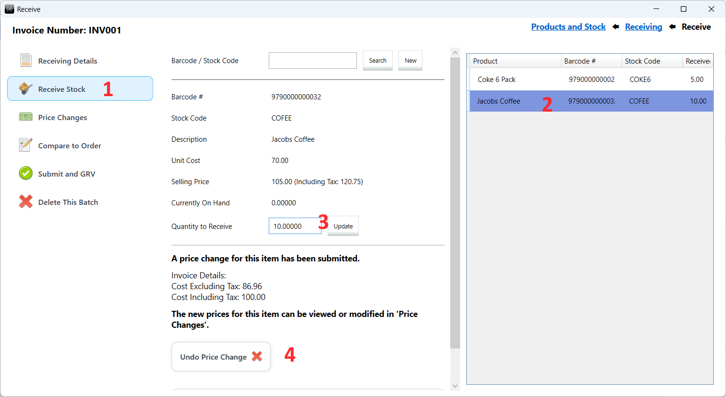Go to Compare to Order
Viewport: 726px width, 397px height.
coord(80,146)
